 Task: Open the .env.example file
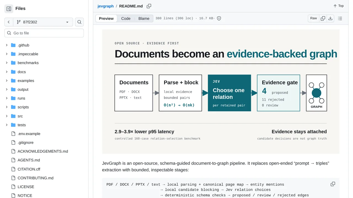click(29, 134)
